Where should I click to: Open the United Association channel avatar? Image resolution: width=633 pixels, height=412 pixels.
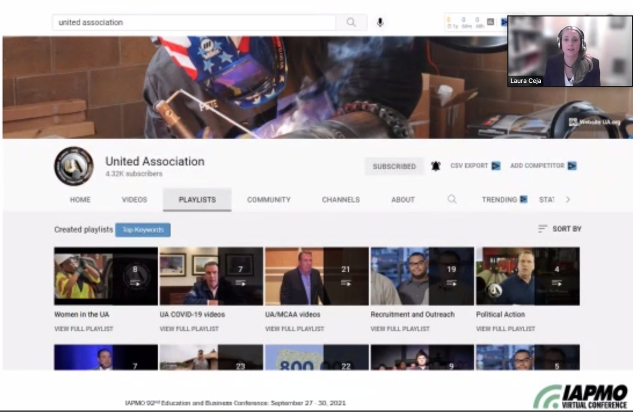(74, 166)
